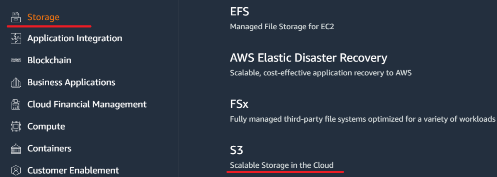Select the Storage category label
This screenshot has width=497, height=177.
pyautogui.click(x=43, y=17)
